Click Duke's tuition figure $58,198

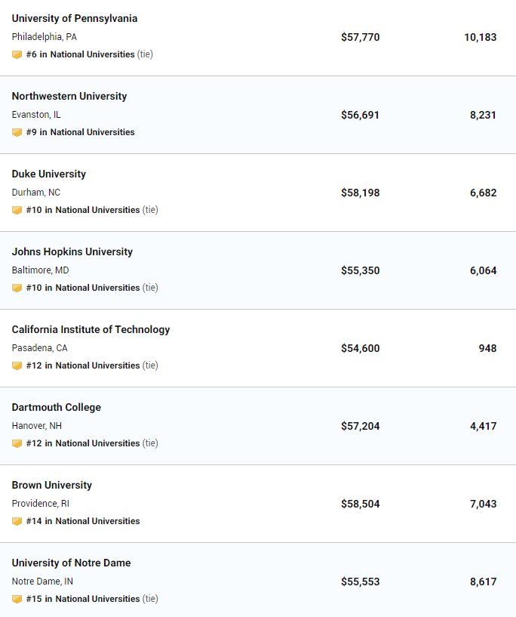[x=361, y=193]
